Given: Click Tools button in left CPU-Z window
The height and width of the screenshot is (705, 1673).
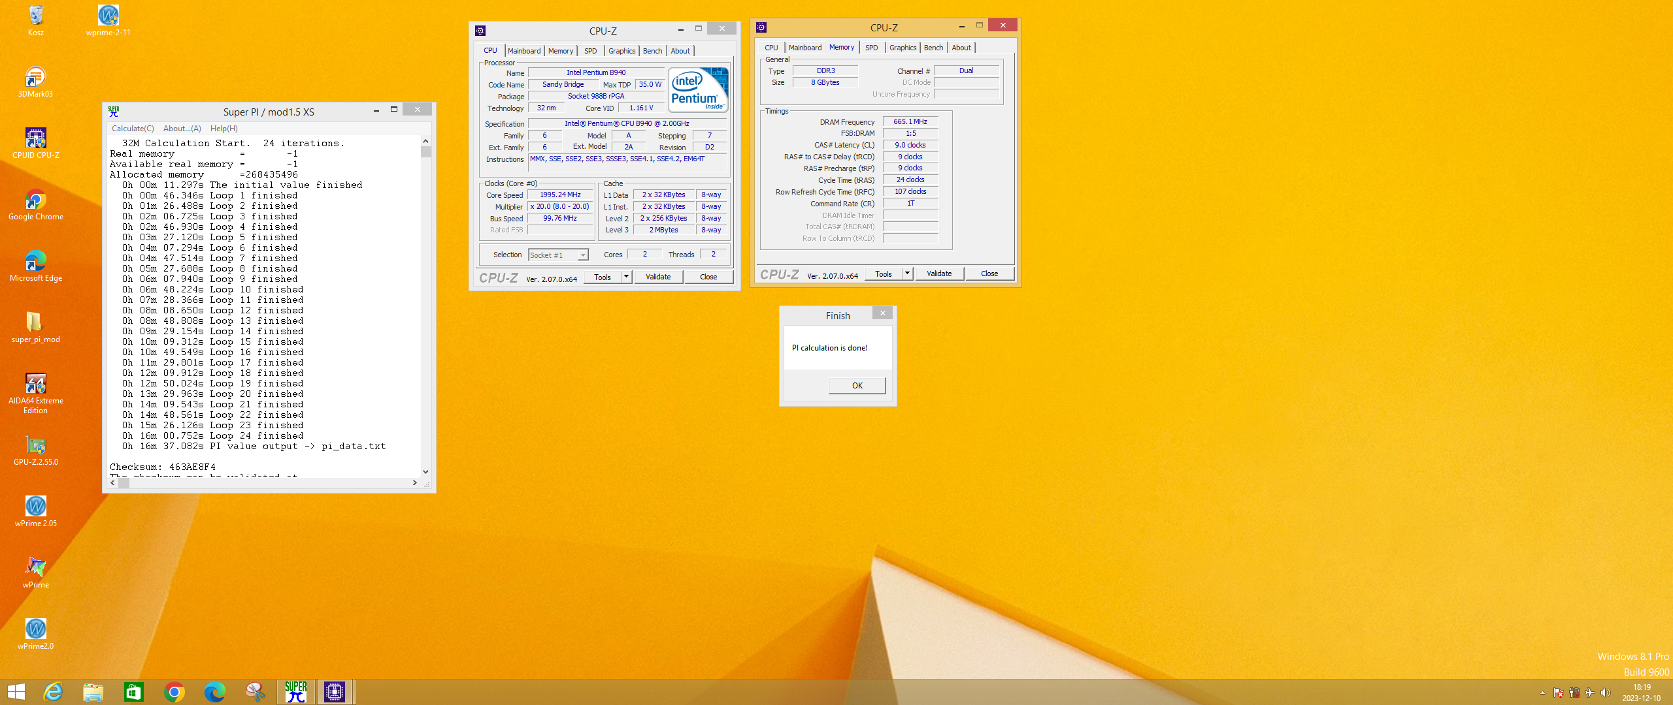Looking at the screenshot, I should (x=603, y=277).
